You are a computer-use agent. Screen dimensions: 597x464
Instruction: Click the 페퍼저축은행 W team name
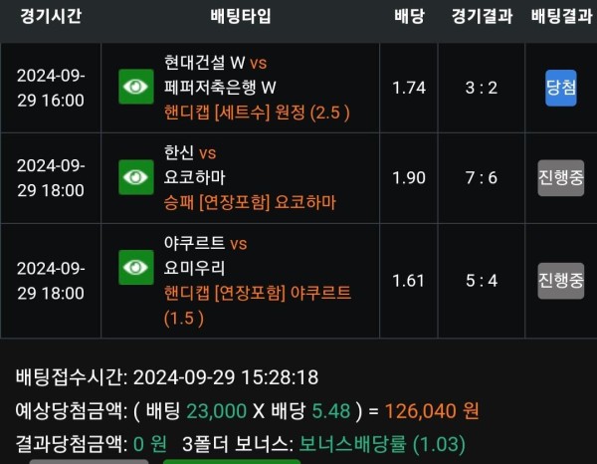tap(220, 88)
